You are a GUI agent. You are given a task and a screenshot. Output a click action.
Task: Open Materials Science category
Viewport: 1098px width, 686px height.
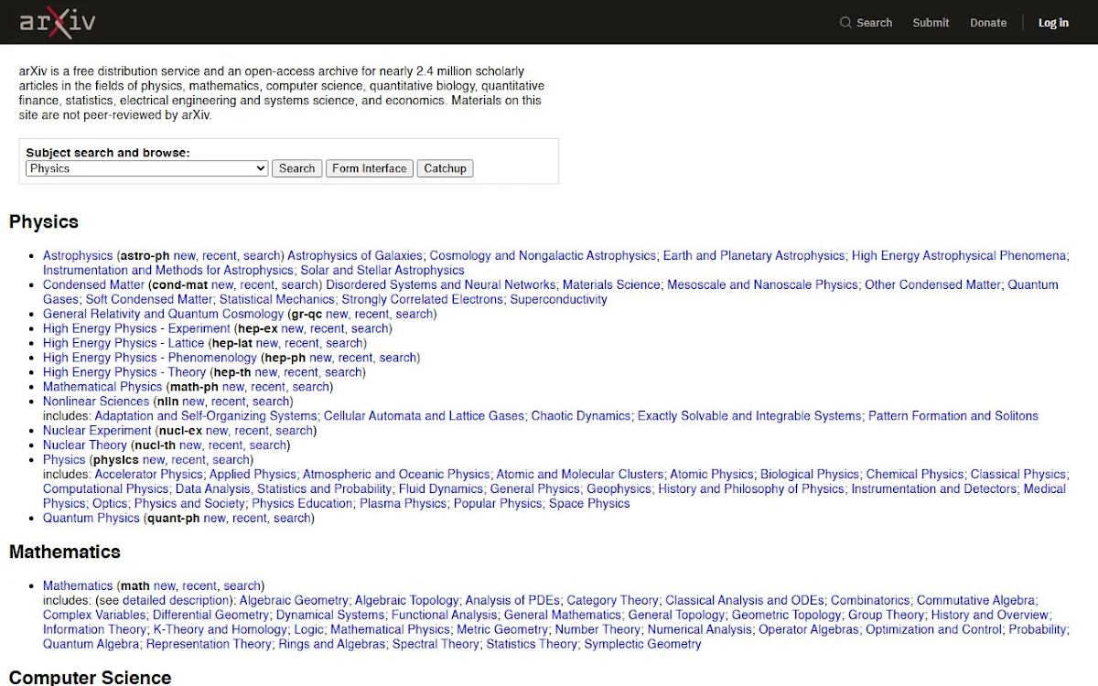611,284
